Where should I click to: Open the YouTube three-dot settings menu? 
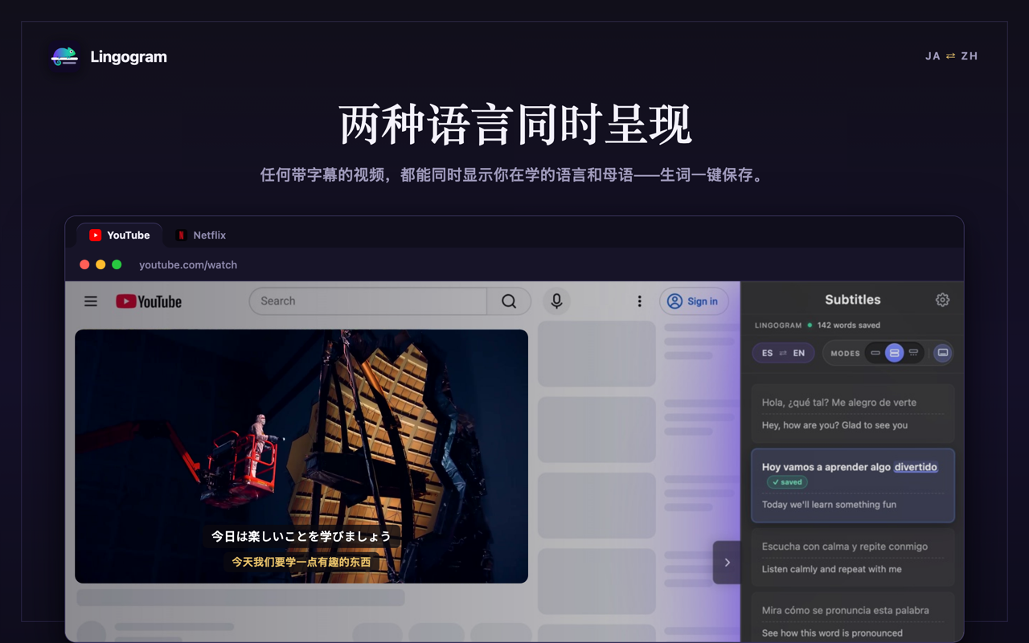point(639,301)
